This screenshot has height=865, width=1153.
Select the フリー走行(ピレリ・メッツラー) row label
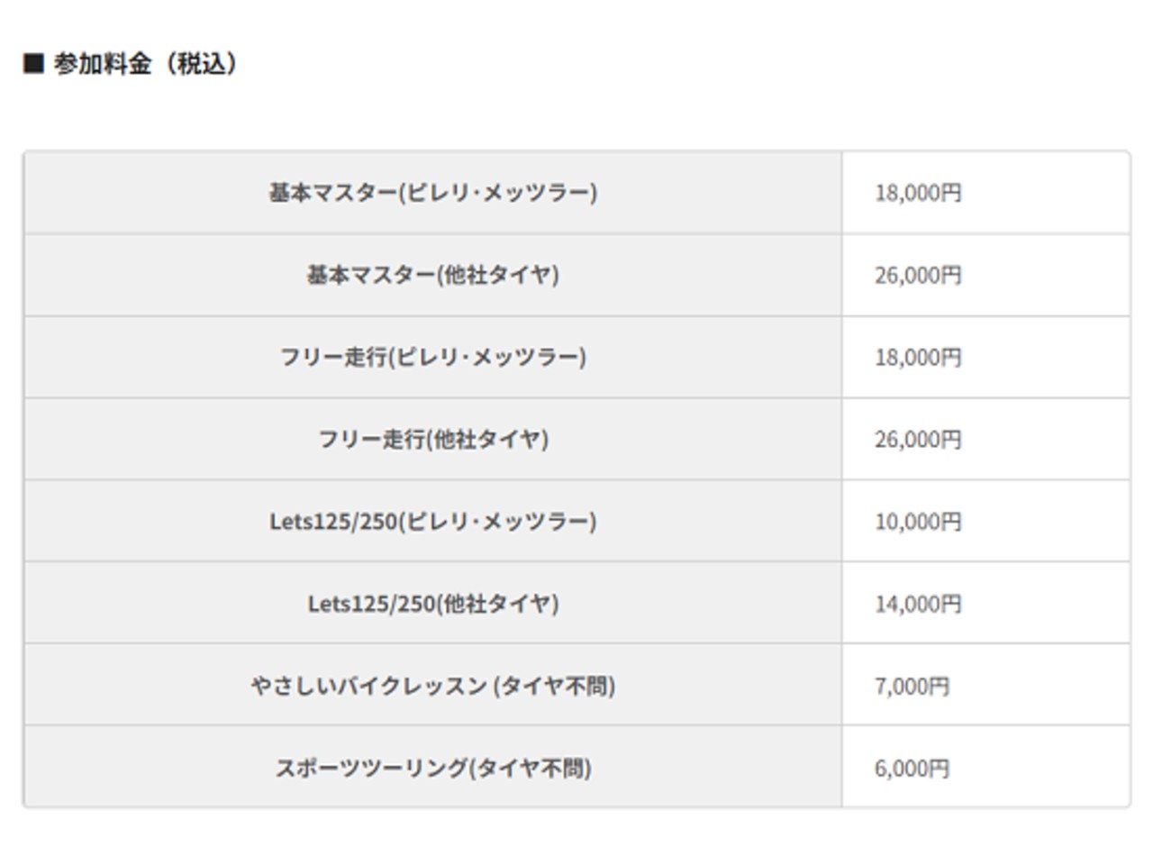pos(432,357)
